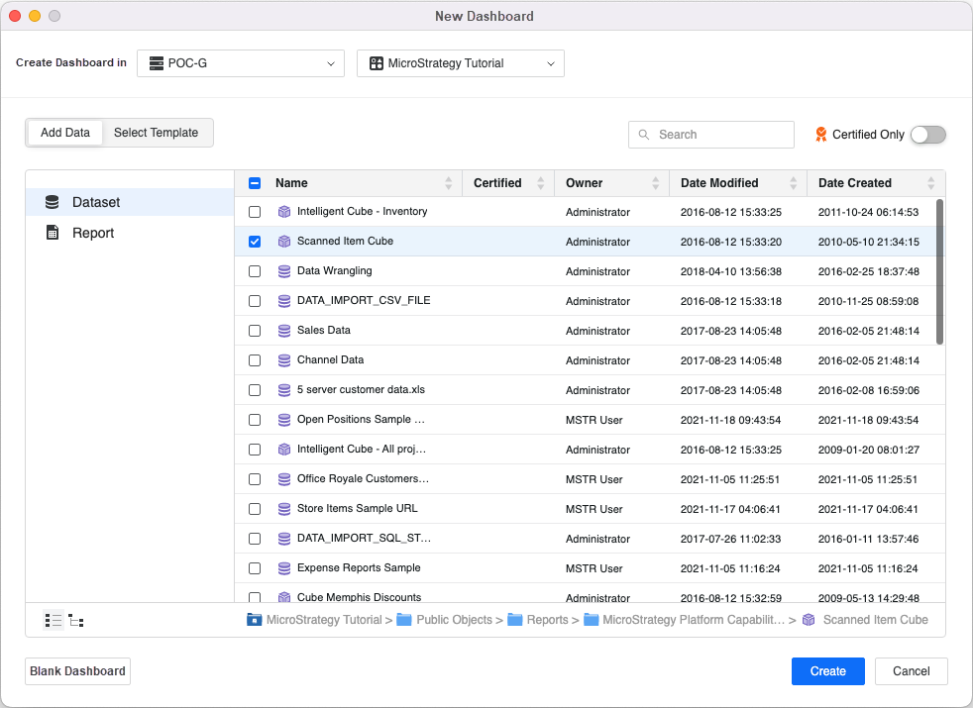Check the Sales Data checkbox
973x708 pixels.
(255, 331)
